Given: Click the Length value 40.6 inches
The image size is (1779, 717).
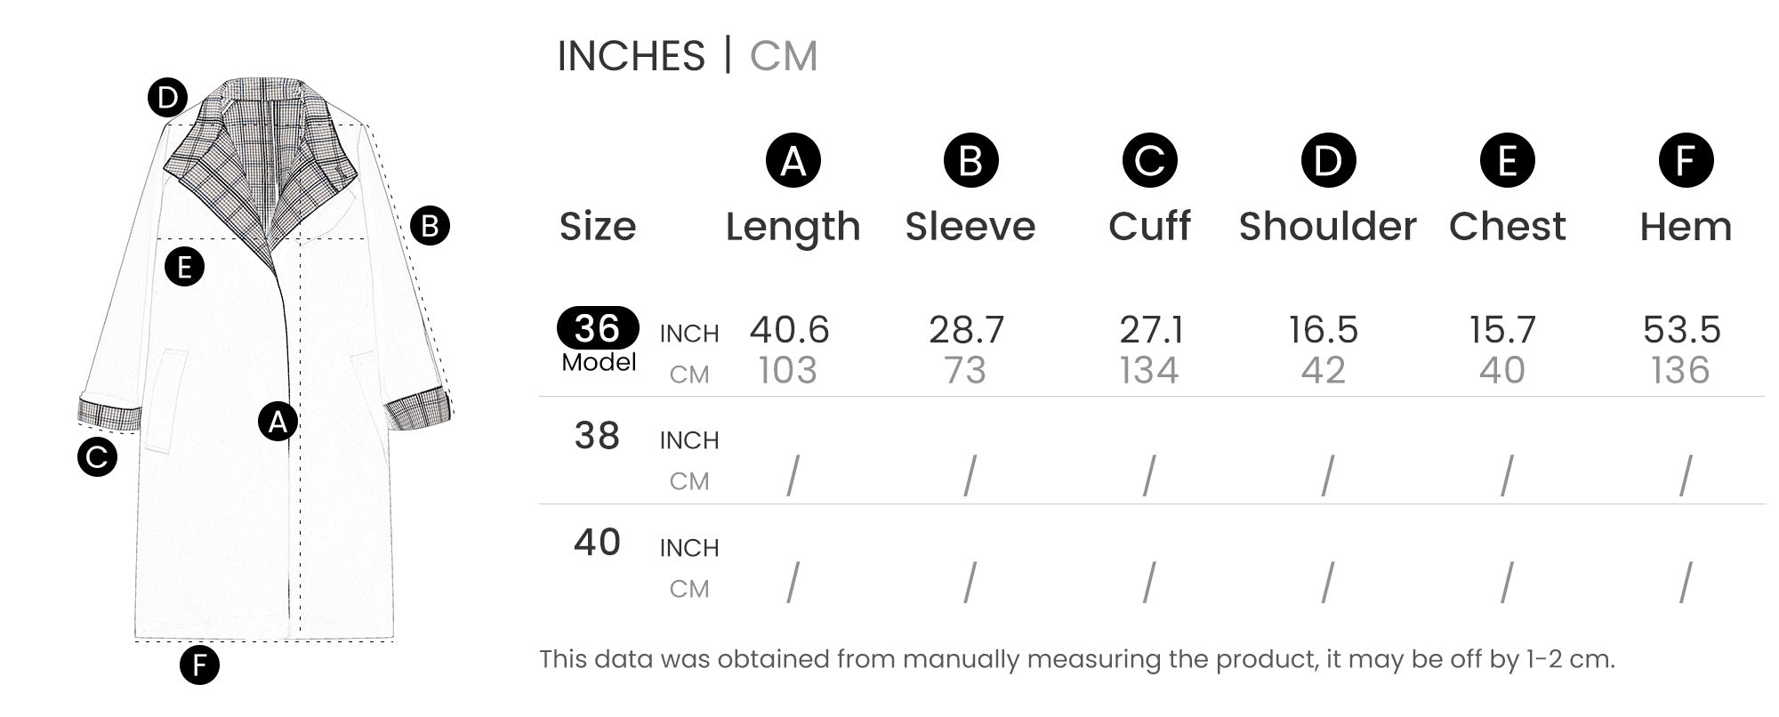Looking at the screenshot, I should pos(789,330).
